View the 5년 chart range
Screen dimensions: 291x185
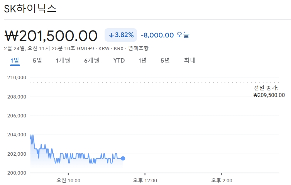click(x=165, y=60)
